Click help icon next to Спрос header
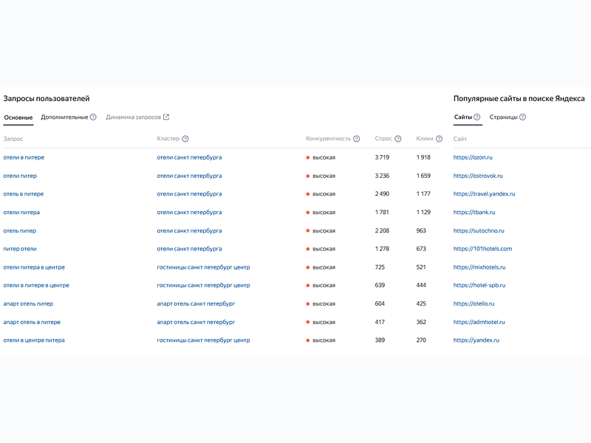Screen dimensions: 591x443 click(x=398, y=139)
